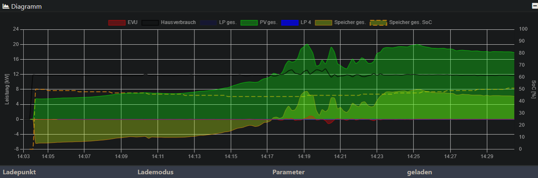Image resolution: width=538 pixels, height=178 pixels.
Task: Click the 14:13 time axis tick
Action: tap(194, 157)
